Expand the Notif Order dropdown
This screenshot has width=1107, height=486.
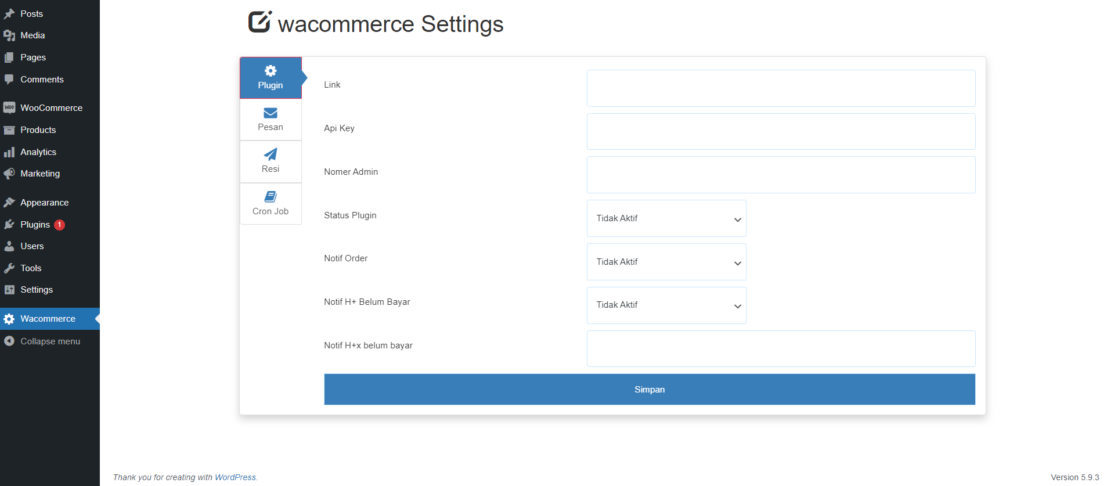[666, 262]
